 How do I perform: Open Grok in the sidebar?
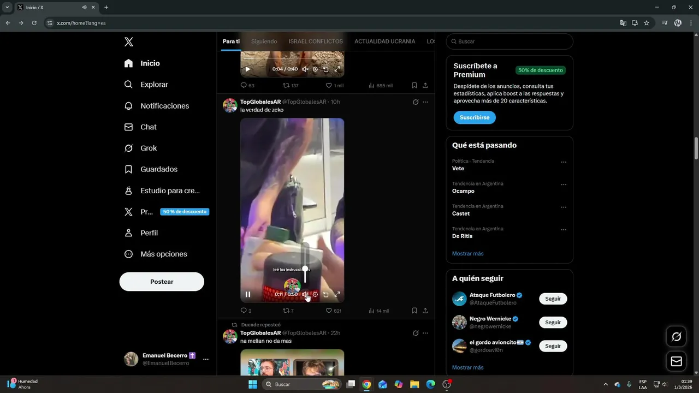[x=140, y=148]
